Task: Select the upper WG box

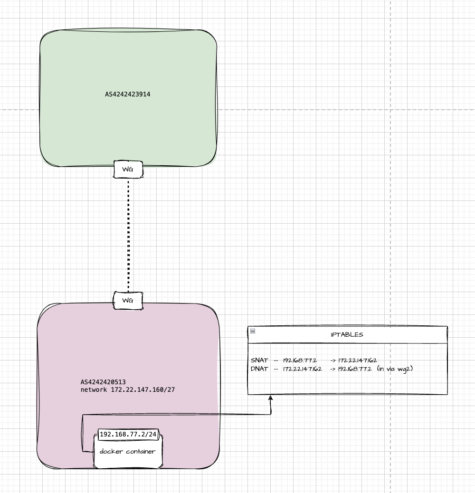Action: tap(128, 169)
